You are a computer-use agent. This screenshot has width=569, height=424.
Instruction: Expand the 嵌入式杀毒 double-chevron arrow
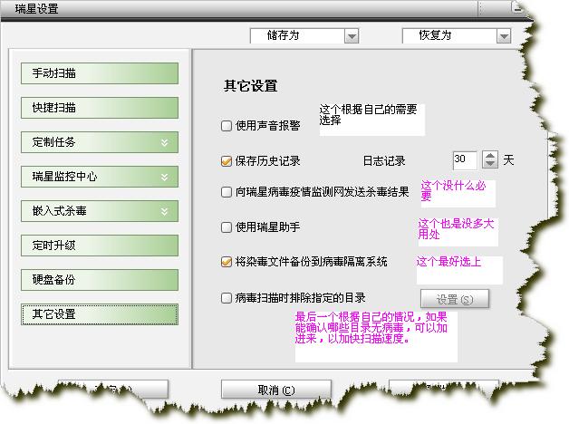click(164, 211)
